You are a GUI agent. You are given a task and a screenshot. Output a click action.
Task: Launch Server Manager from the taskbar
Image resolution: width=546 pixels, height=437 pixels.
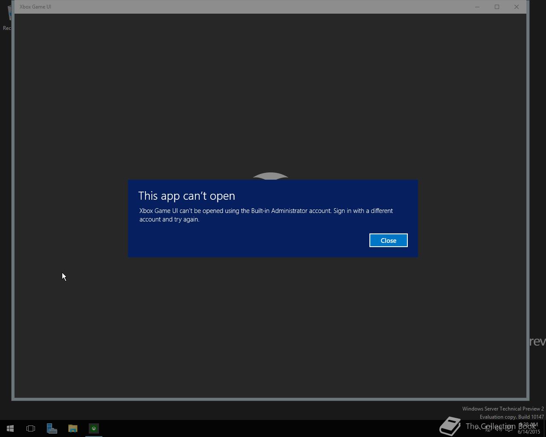52,428
